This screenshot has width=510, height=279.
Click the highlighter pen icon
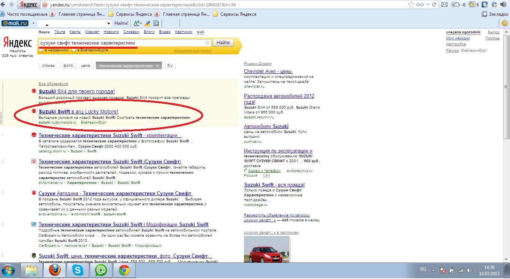click(147, 23)
